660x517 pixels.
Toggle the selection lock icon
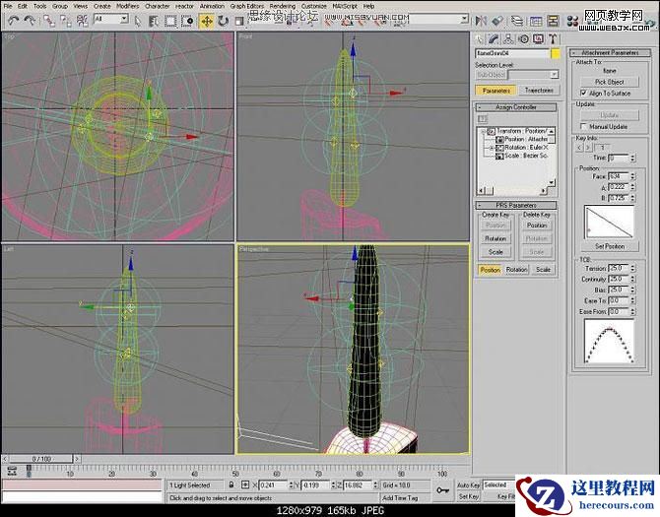tap(231, 485)
